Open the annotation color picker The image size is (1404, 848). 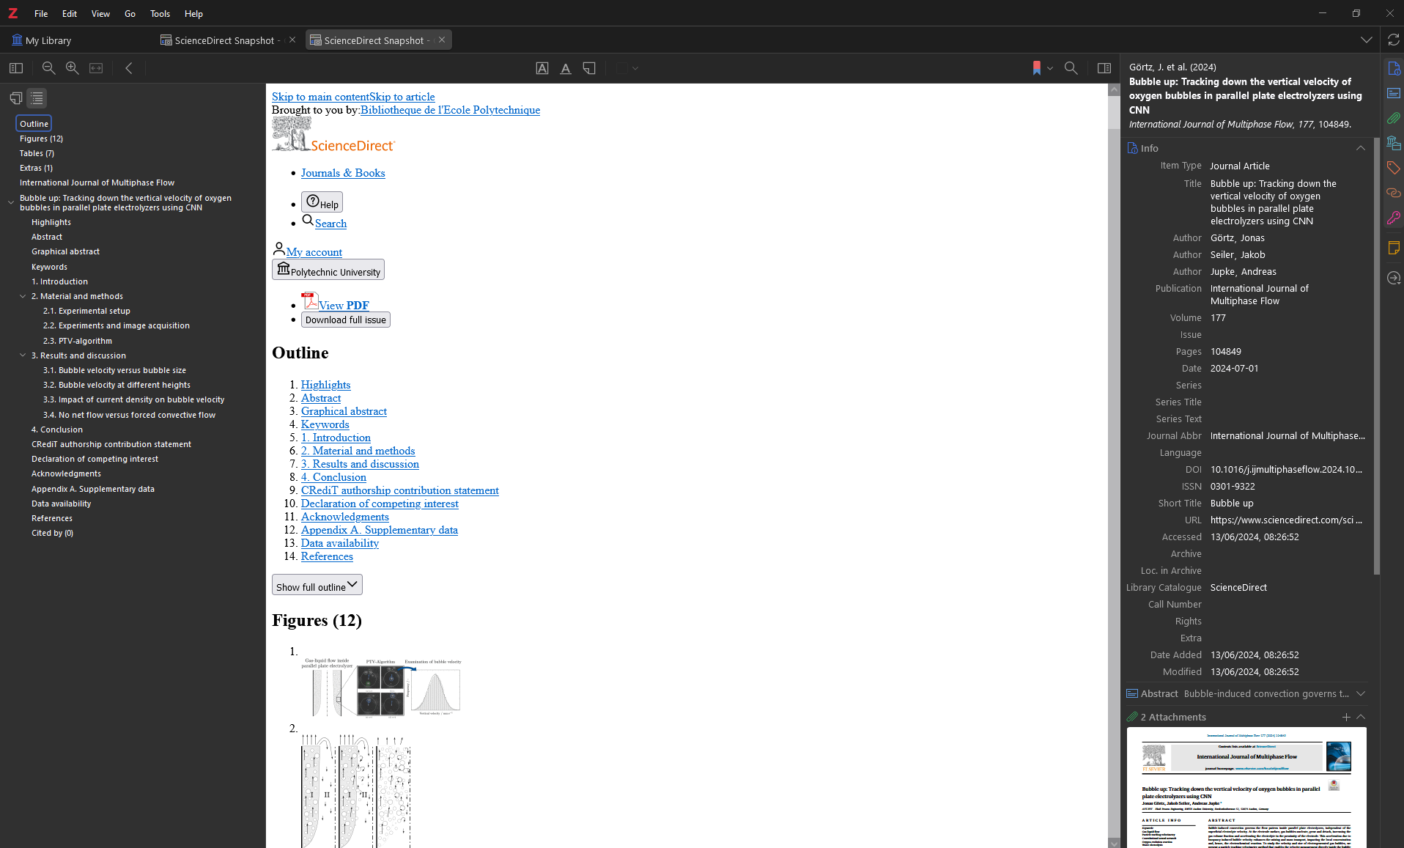click(628, 68)
